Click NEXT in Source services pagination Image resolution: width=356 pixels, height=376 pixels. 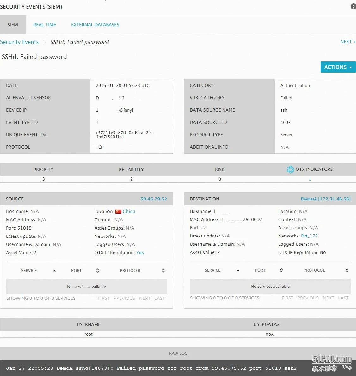coord(145,298)
